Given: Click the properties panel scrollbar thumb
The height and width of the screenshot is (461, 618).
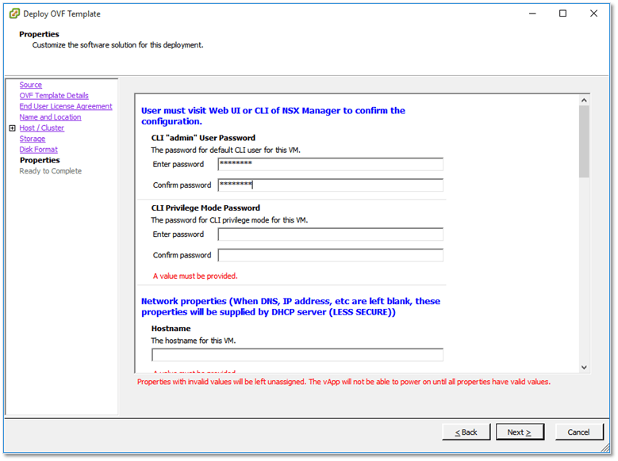Looking at the screenshot, I should (584, 142).
